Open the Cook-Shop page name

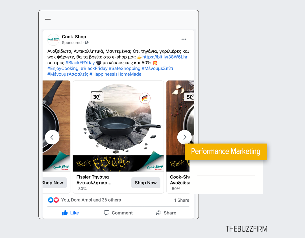click(x=74, y=37)
